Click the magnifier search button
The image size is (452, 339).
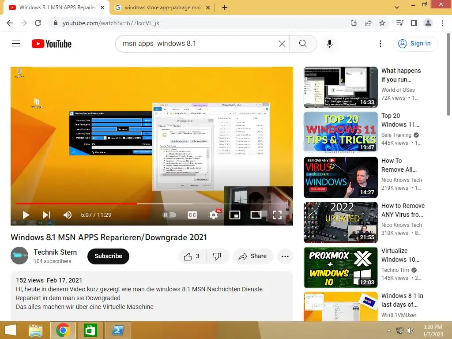pyautogui.click(x=303, y=44)
